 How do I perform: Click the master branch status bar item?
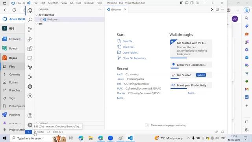click(x=39, y=132)
